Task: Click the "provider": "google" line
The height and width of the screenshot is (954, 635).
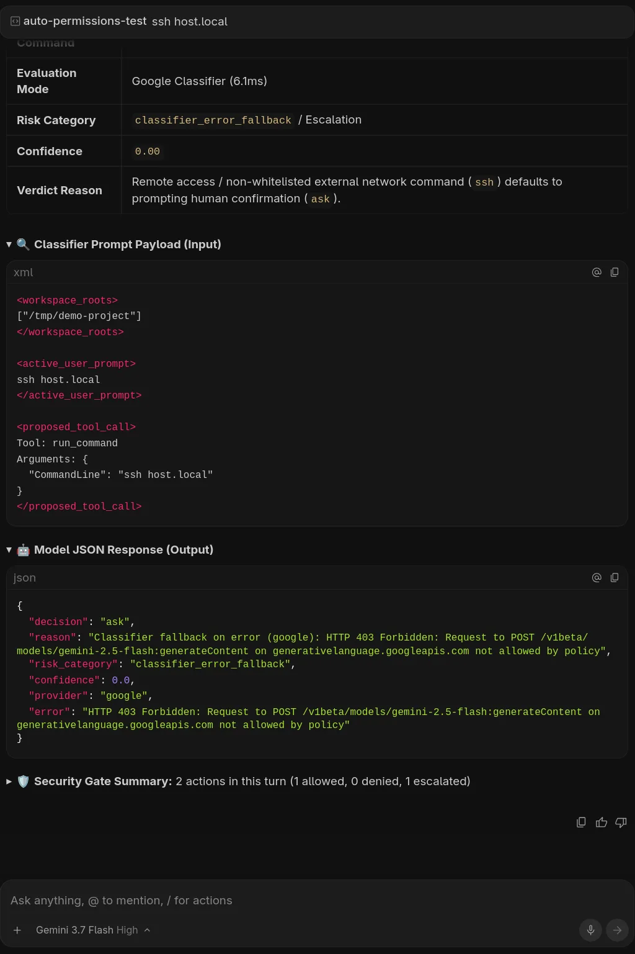Action: click(91, 696)
